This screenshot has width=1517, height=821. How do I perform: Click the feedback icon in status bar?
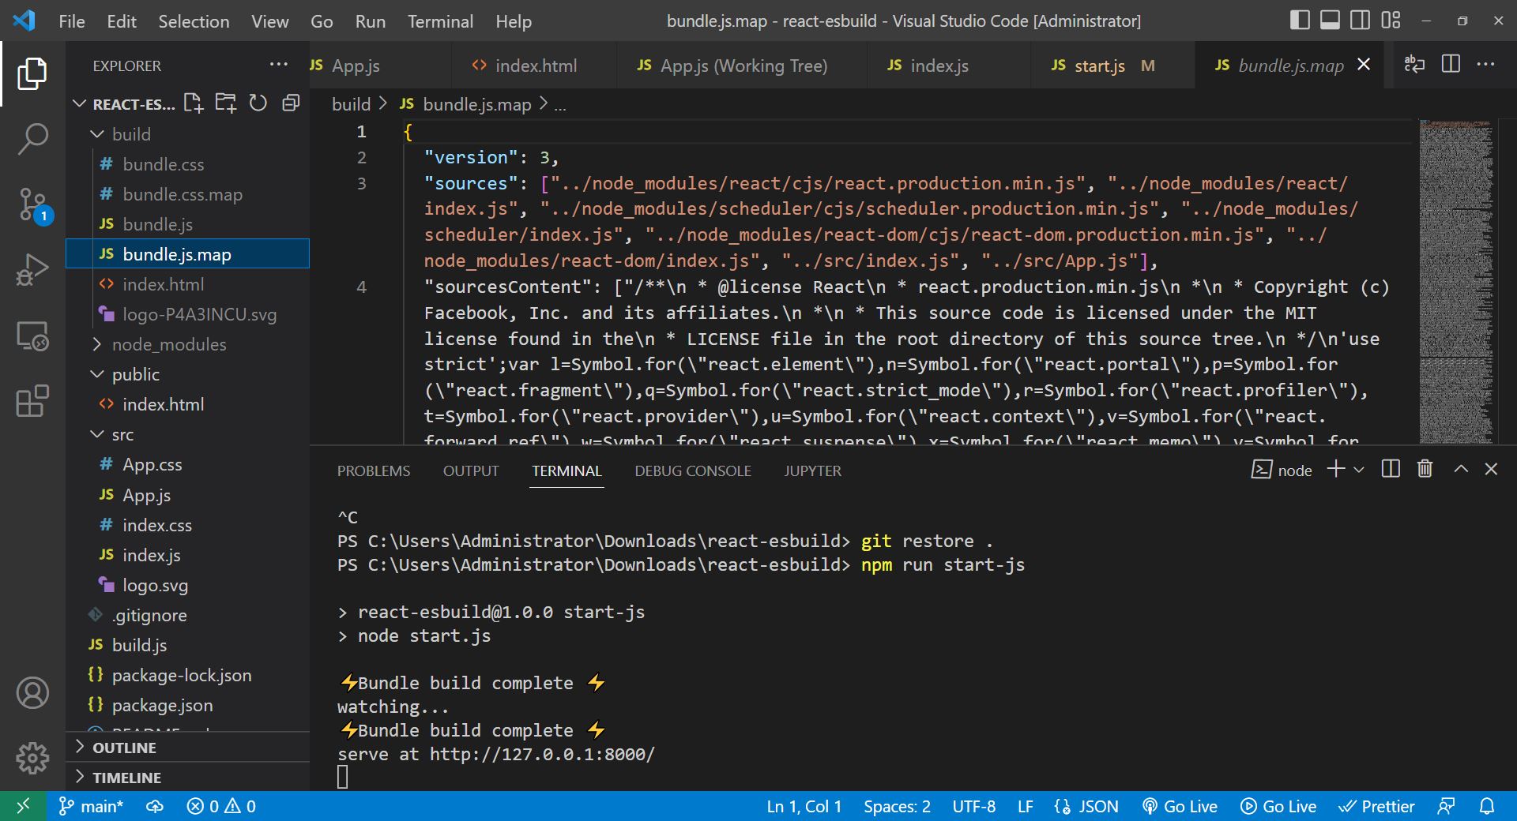pos(1446,806)
